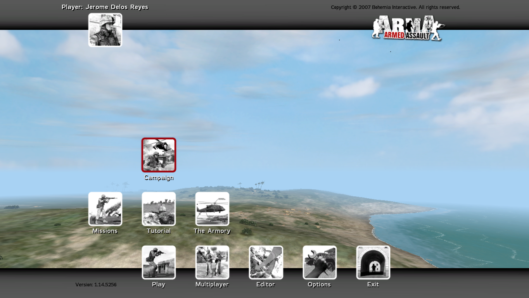Viewport: 529px width, 298px height.
Task: Click the Editor text label
Action: 266,284
